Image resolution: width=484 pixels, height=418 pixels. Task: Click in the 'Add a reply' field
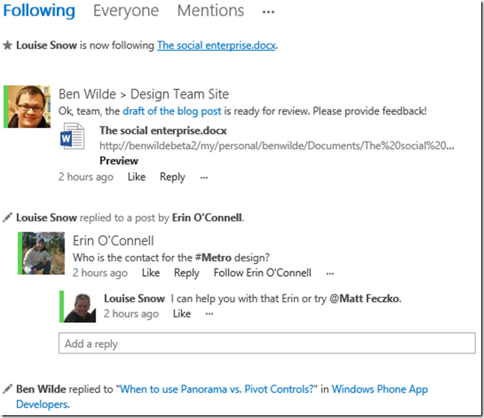266,343
